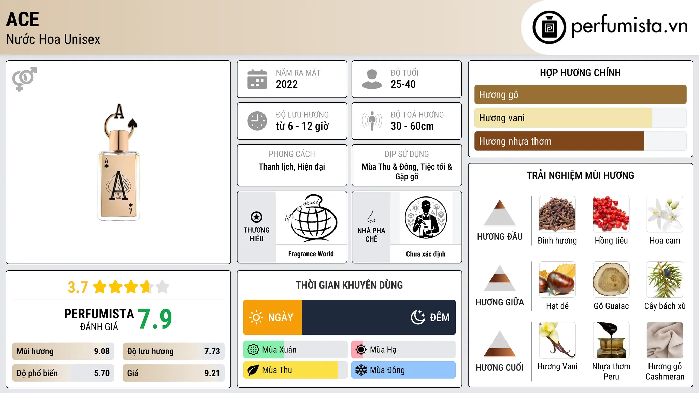Click the launch year 2022

[x=287, y=84]
